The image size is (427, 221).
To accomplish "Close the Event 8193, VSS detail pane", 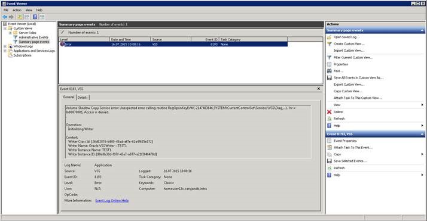I will [x=319, y=89].
